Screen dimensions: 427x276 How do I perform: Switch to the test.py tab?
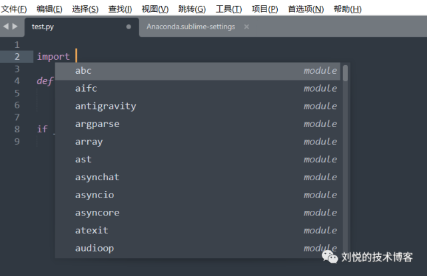pos(82,27)
